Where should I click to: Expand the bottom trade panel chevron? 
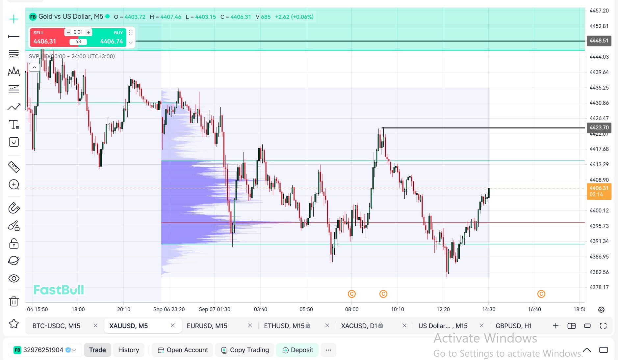click(587, 350)
